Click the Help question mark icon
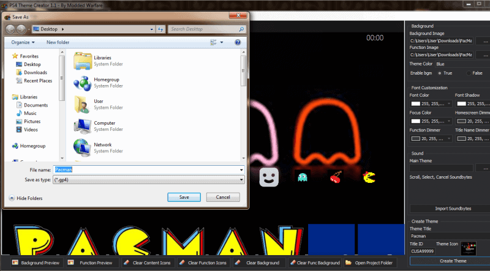Screen dimensions: 490x271 pos(238,42)
